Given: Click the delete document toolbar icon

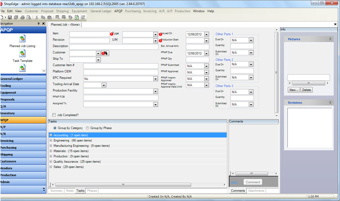Looking at the screenshot, I should [70, 17].
